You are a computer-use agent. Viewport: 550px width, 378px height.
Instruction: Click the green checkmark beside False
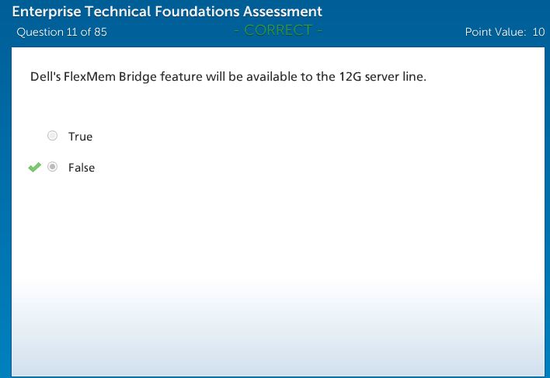[x=34, y=167]
